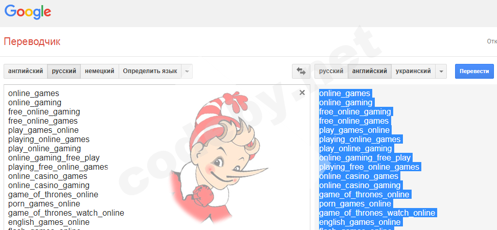Select target language русский
This screenshot has height=230, width=497.
pos(331,71)
